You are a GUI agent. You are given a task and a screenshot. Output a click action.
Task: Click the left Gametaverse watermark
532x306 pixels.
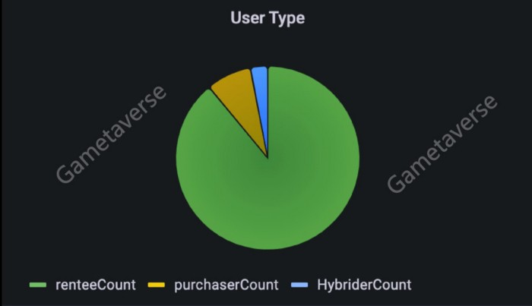point(111,134)
